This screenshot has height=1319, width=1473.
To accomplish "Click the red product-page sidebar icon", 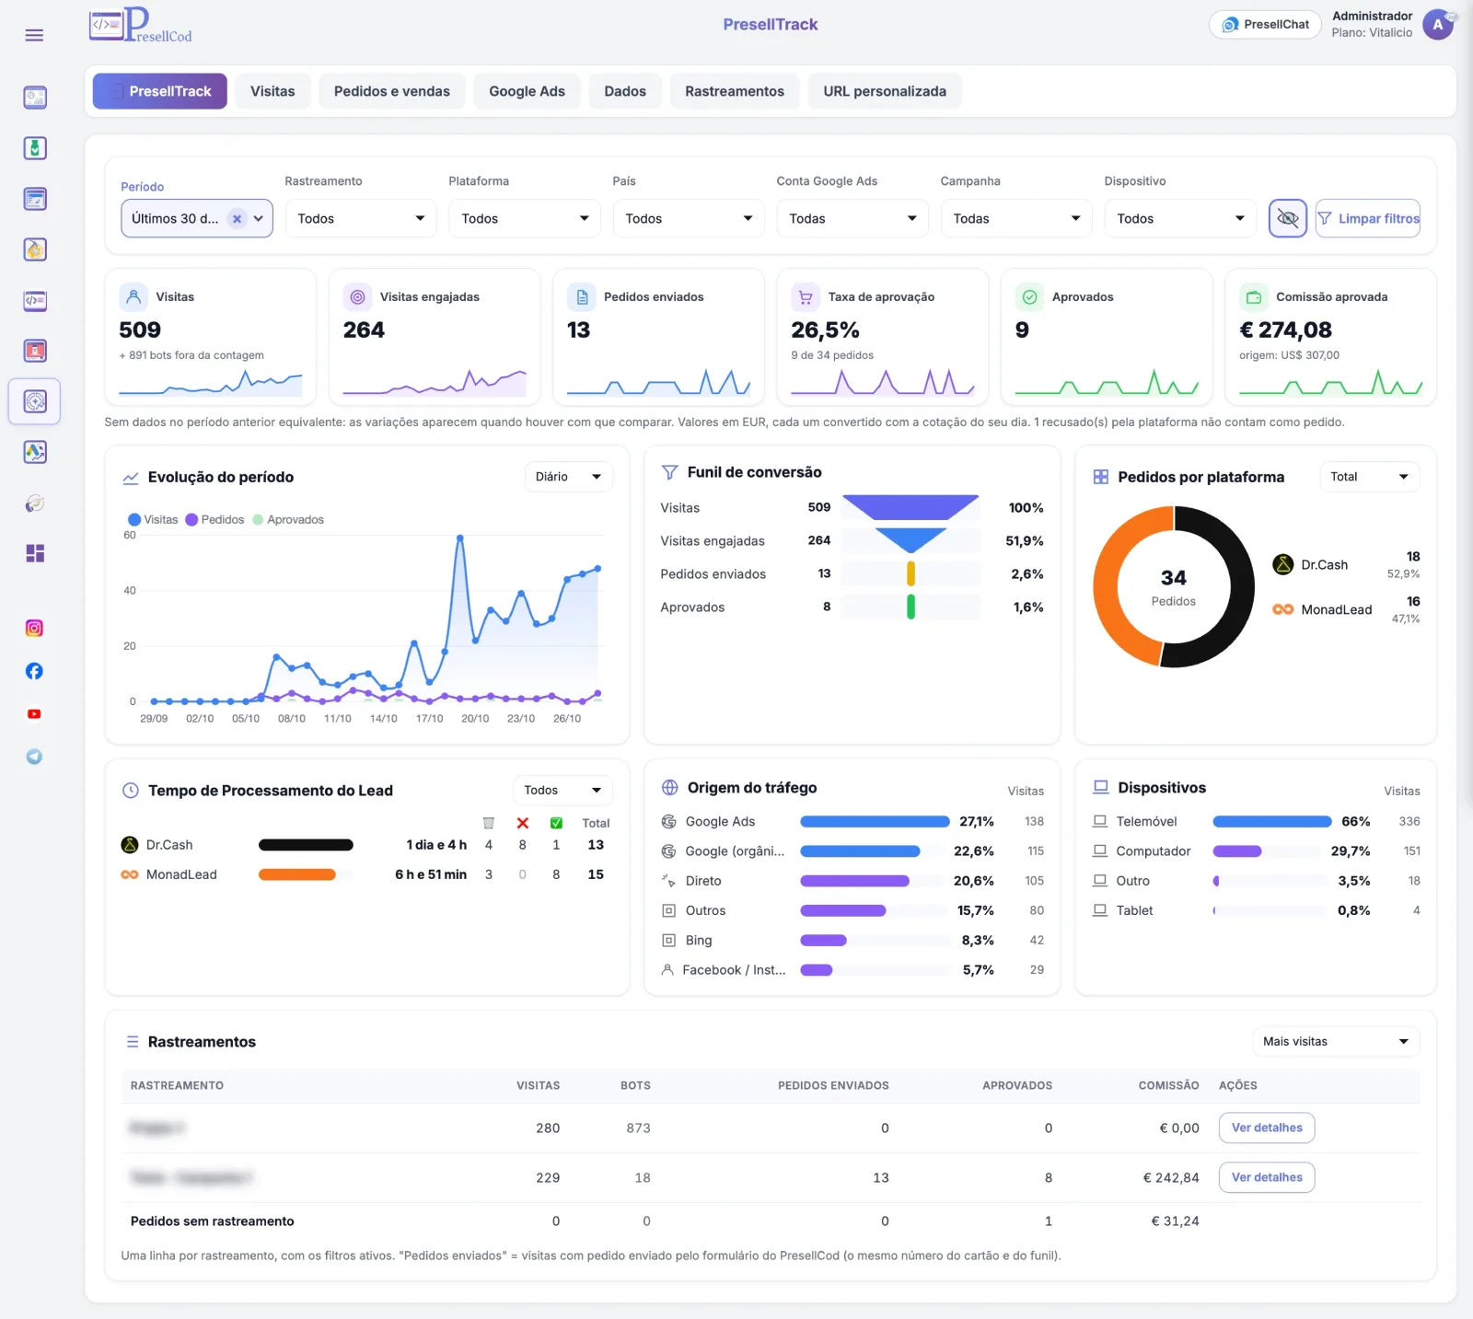I will tap(35, 351).
